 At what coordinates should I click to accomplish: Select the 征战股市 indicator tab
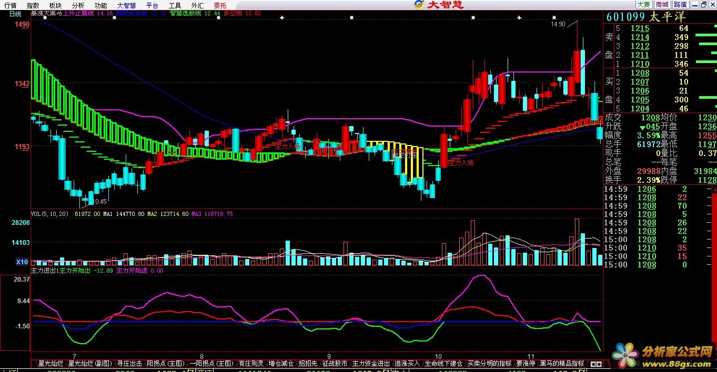tap(335, 363)
